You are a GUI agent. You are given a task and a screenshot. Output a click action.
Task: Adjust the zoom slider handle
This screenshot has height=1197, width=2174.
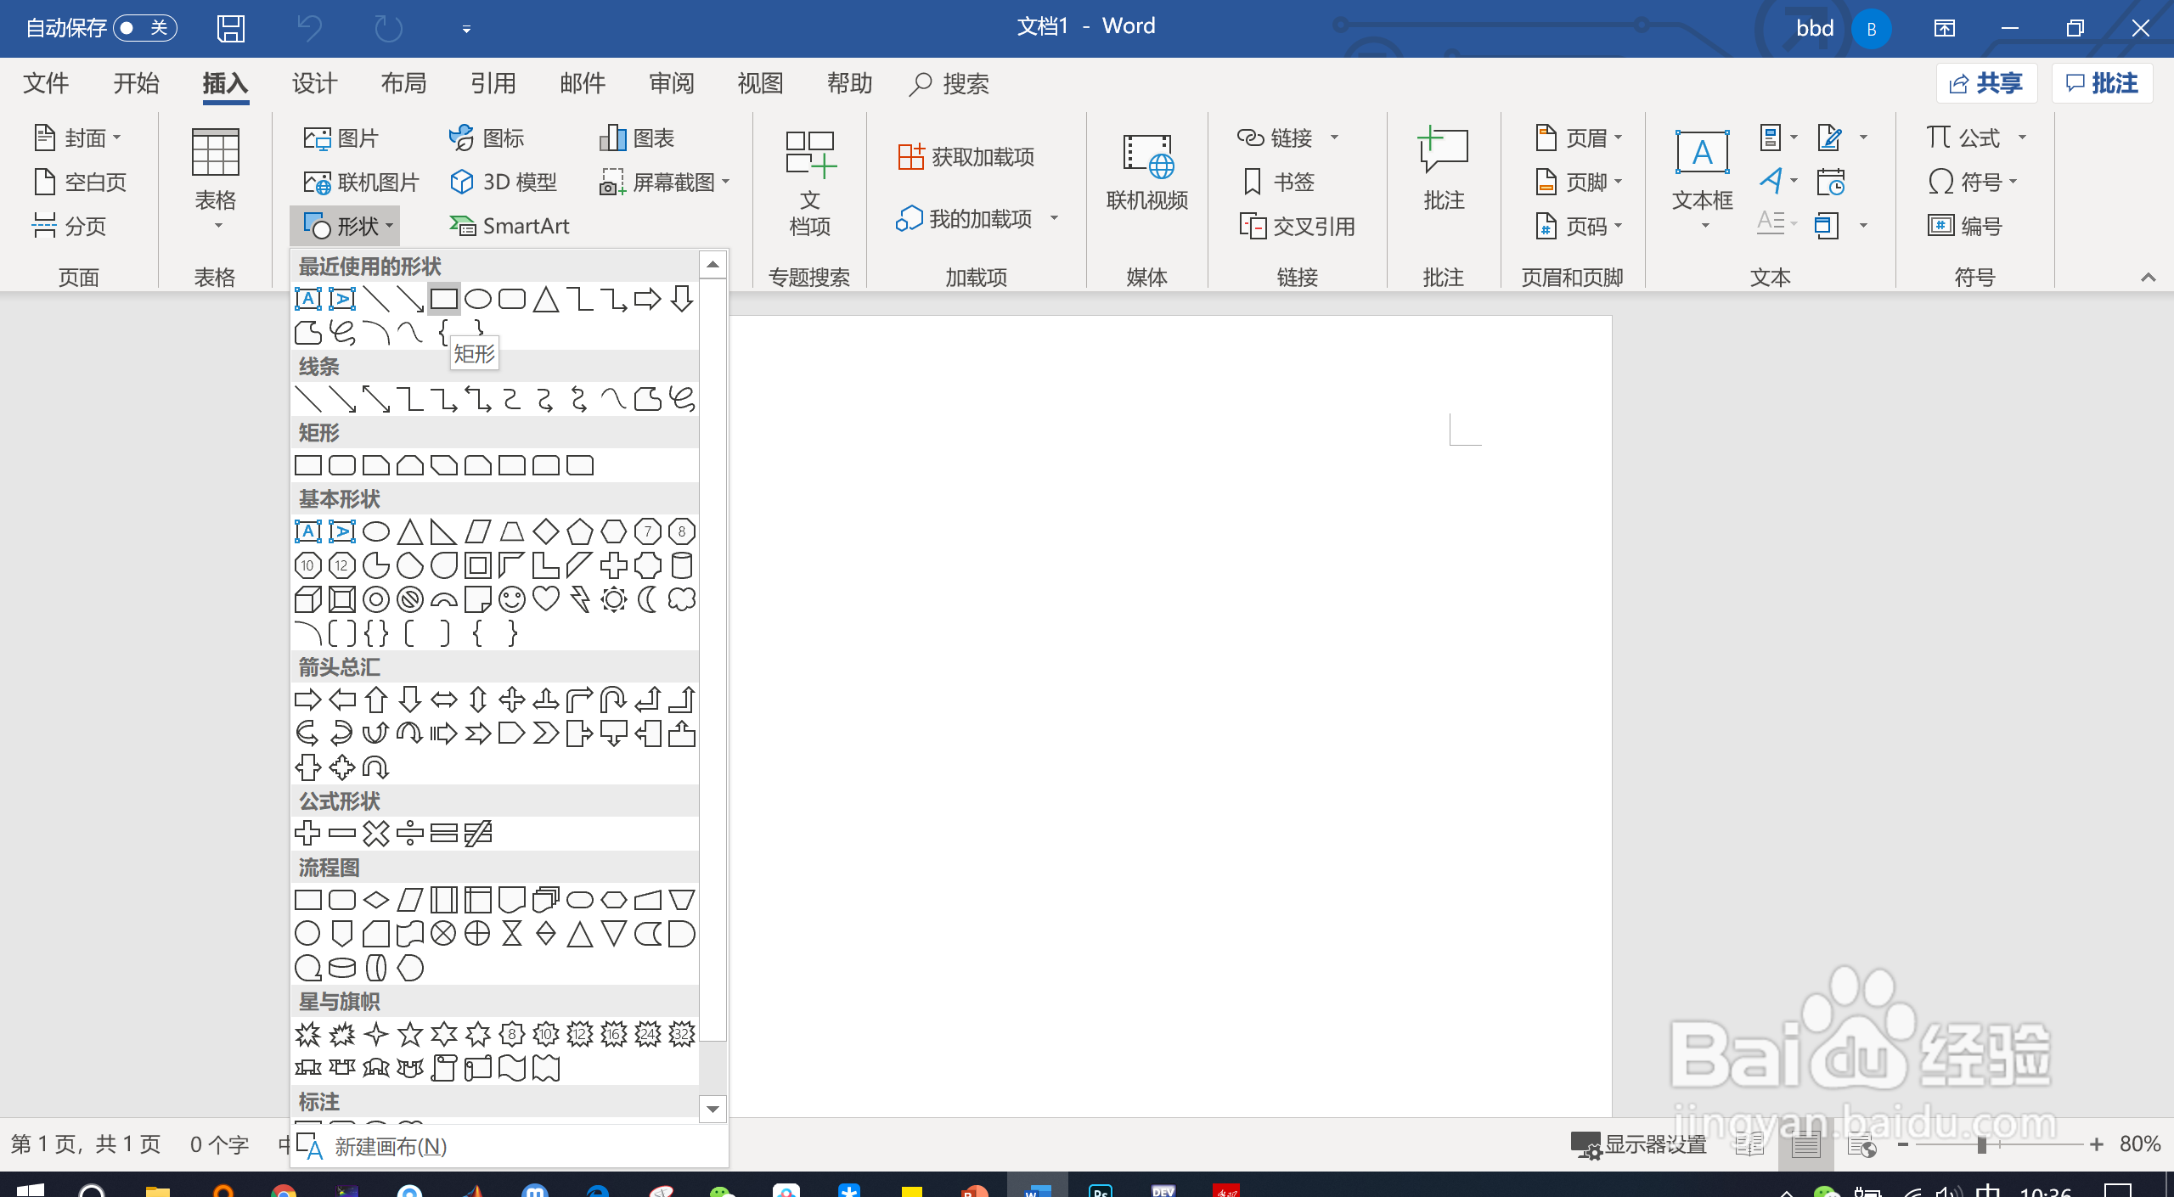(1981, 1145)
